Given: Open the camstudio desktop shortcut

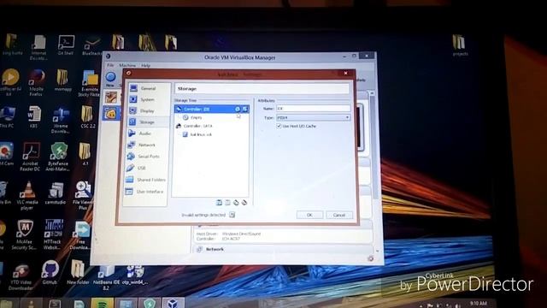Looking at the screenshot, I should 56,193.
